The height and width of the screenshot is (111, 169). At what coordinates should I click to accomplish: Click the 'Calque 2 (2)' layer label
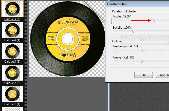12,83
